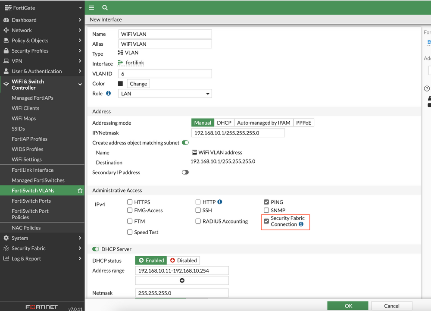Viewport: 431px width, 311px height.
Task: Select the VPN icon in the sidebar
Action: (x=5, y=61)
